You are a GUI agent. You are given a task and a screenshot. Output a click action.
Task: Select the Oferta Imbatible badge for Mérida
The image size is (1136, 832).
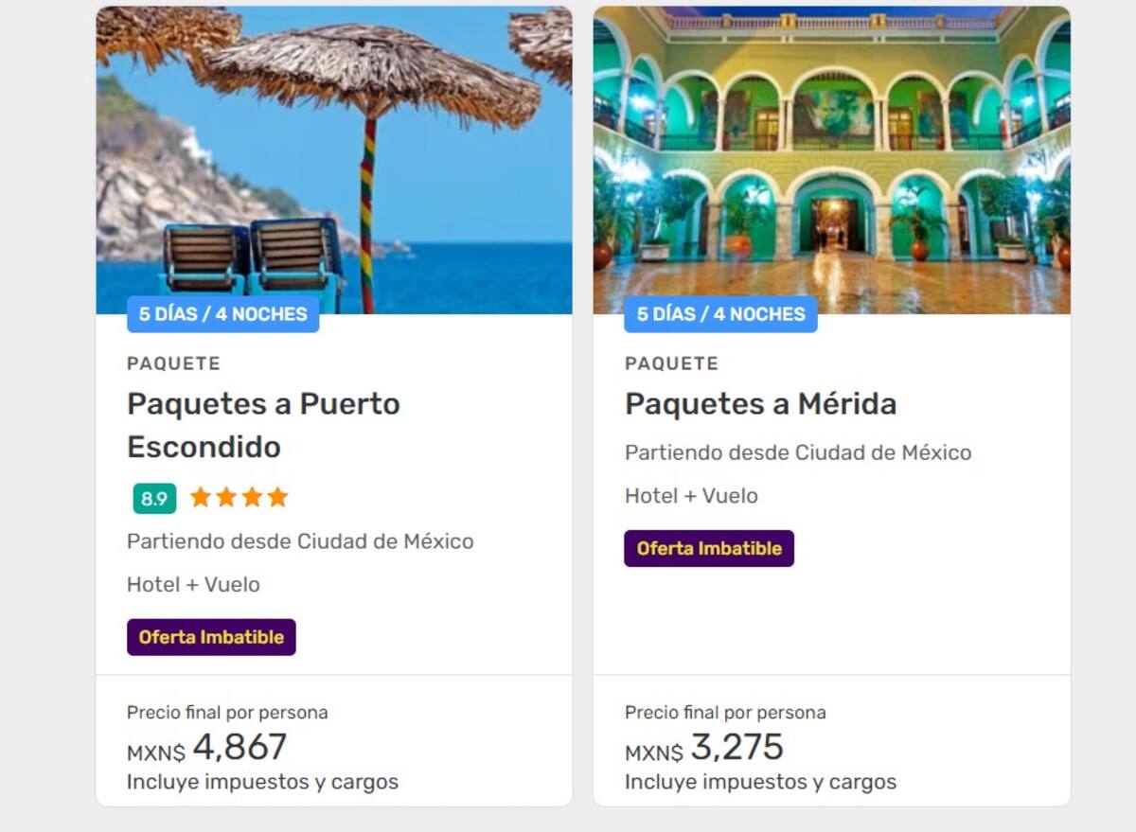pos(709,548)
